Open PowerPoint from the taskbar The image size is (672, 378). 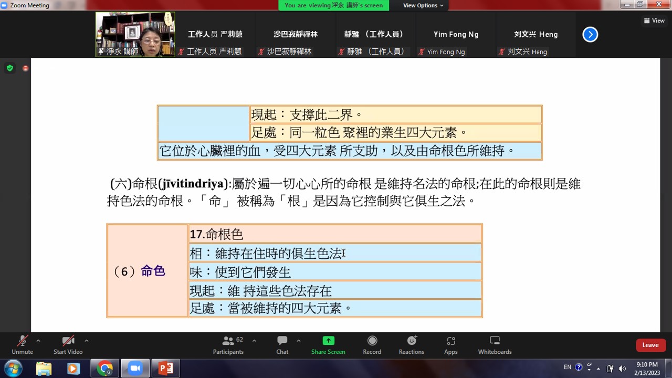click(x=166, y=369)
